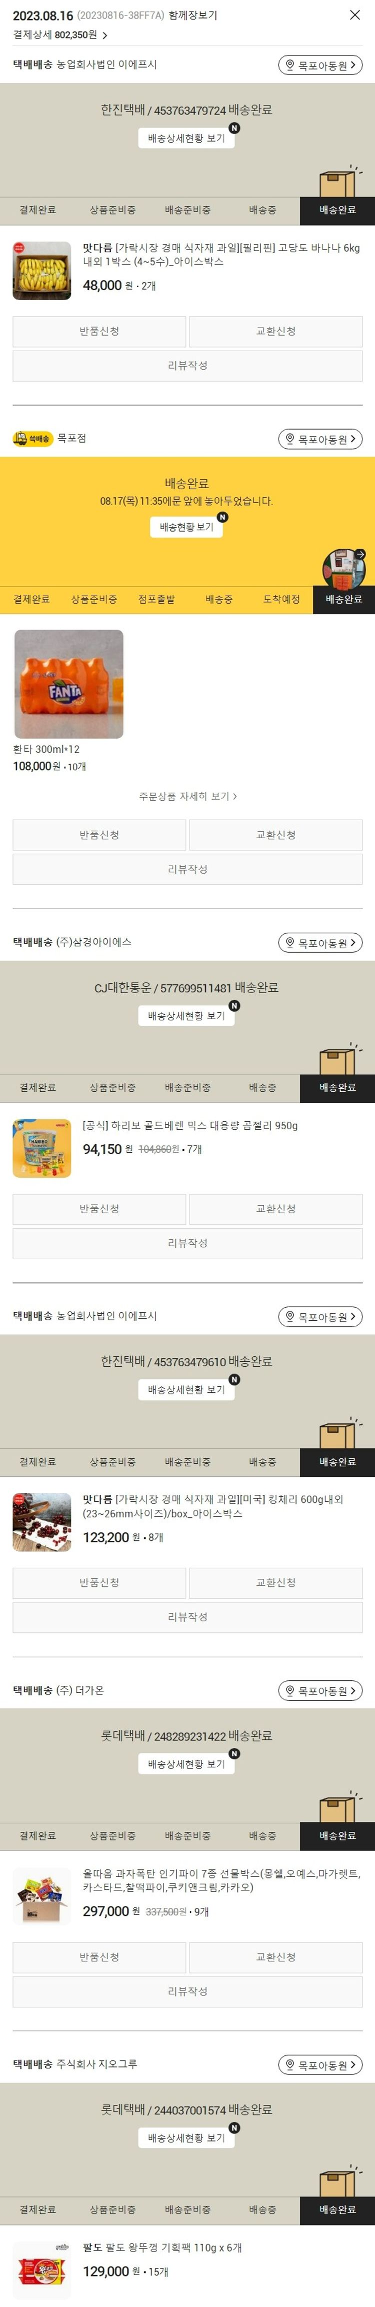Image resolution: width=375 pixels, height=2307 pixels.
Task: View tracking for CJ대한통운 577699511481
Action: pos(187,1016)
